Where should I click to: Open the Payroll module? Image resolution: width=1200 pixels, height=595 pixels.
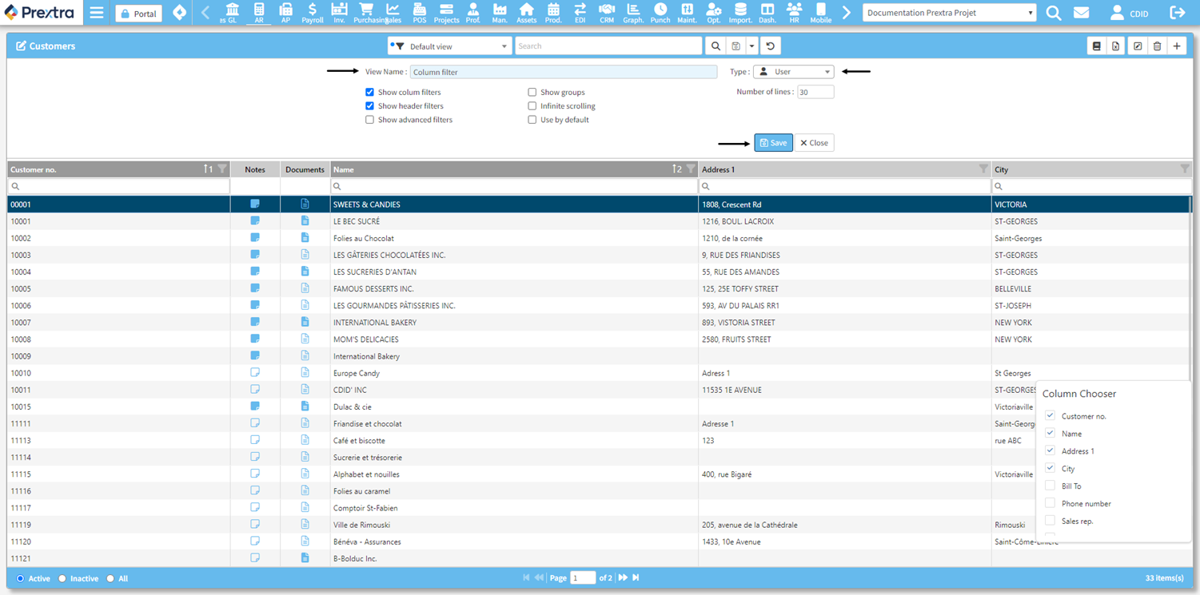tap(312, 13)
